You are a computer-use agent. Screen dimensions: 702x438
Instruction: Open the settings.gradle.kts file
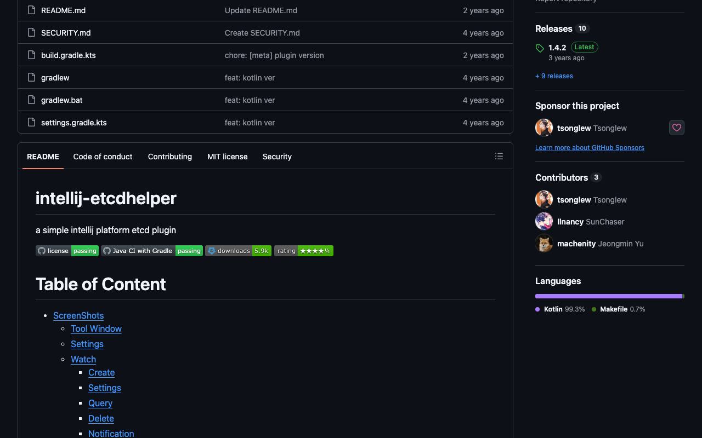(x=74, y=123)
